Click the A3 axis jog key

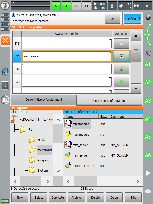tap(148, 101)
